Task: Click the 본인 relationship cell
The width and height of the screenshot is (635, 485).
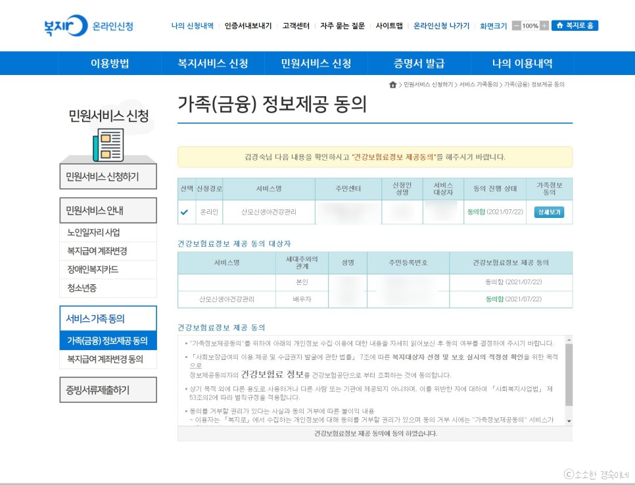Action: 302,282
